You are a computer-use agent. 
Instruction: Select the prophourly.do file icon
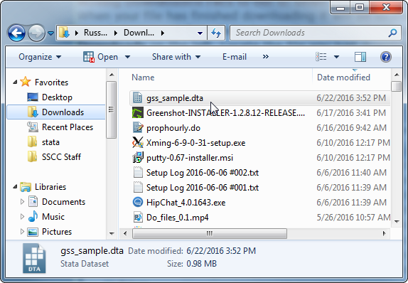[x=138, y=128]
